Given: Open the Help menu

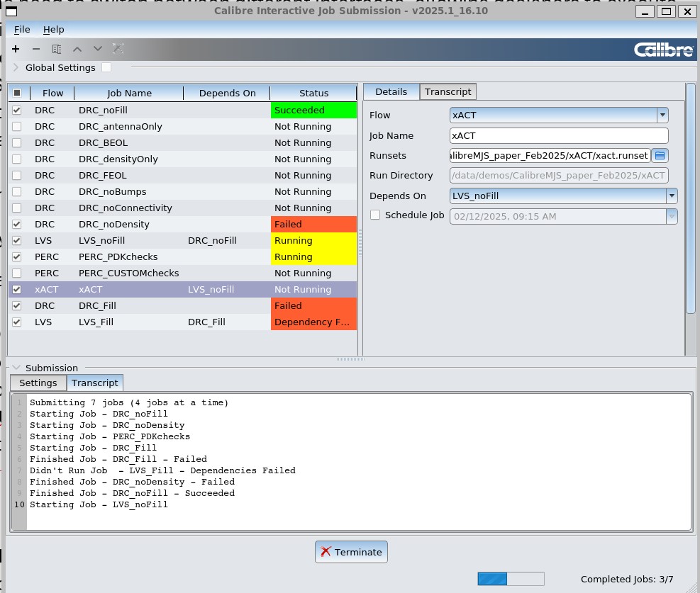Looking at the screenshot, I should click(x=54, y=30).
